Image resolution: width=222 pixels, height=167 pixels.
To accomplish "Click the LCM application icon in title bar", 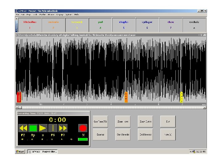I will coord(17,11).
